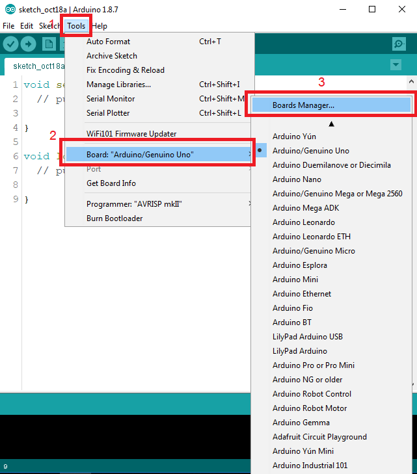Open Serial Monitor menu entry
Image resolution: width=417 pixels, height=474 pixels.
(x=157, y=99)
